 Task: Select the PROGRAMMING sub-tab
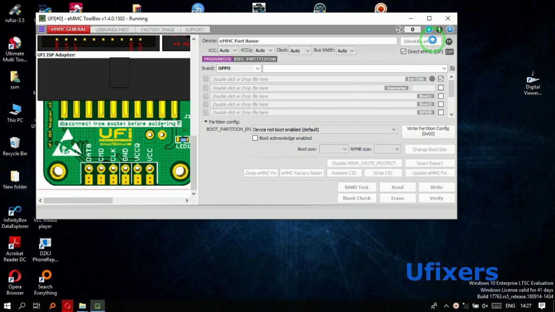[x=217, y=59]
